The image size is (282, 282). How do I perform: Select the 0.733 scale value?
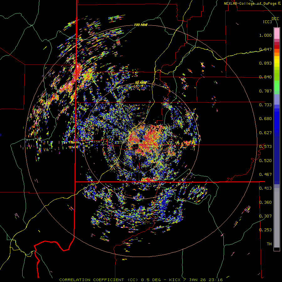tap(265, 105)
